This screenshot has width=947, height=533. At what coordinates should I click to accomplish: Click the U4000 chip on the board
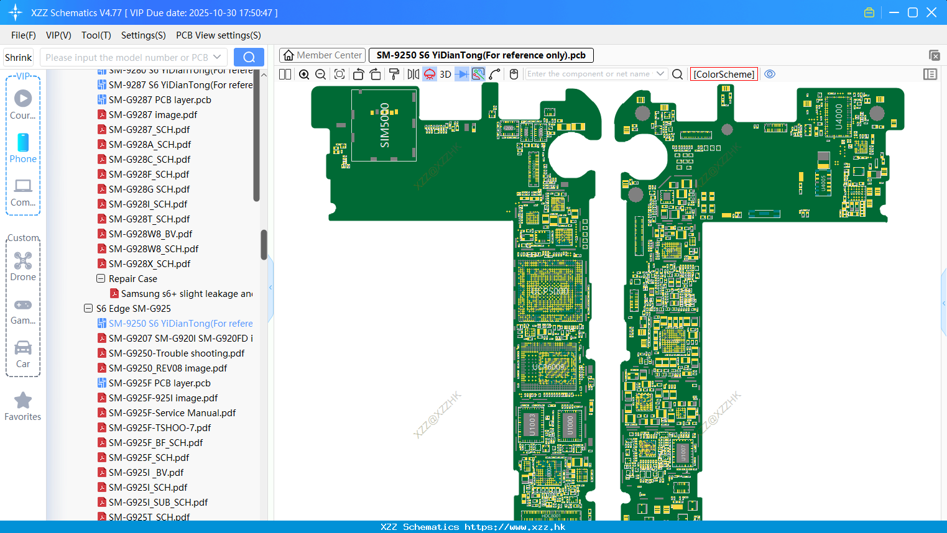pos(839,116)
